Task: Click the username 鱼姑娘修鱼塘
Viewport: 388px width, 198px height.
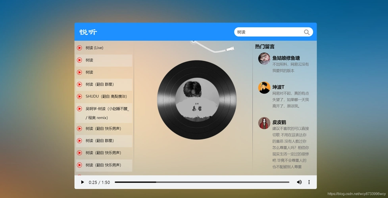Action: (286, 58)
